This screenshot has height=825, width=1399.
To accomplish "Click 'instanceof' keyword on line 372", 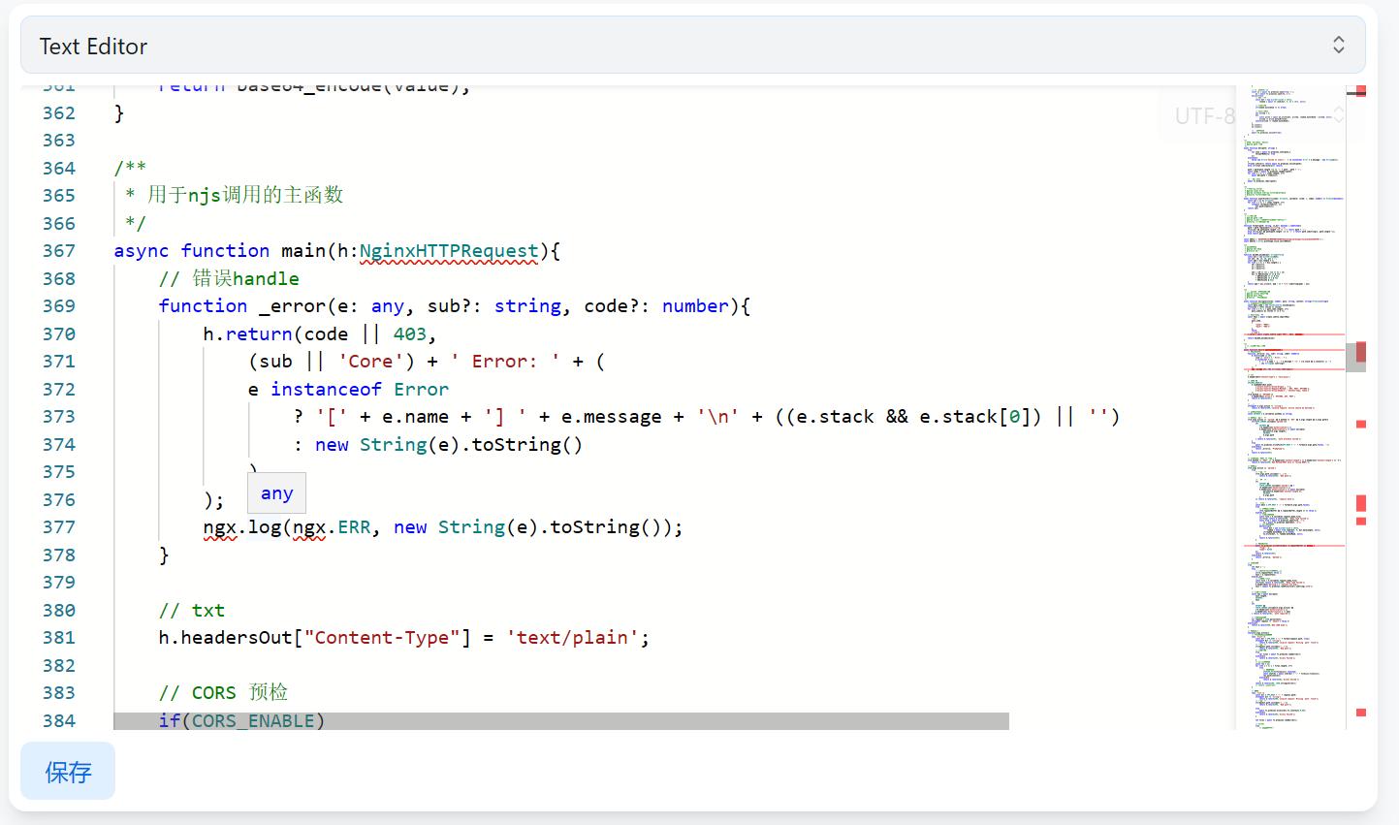I will pos(326,390).
